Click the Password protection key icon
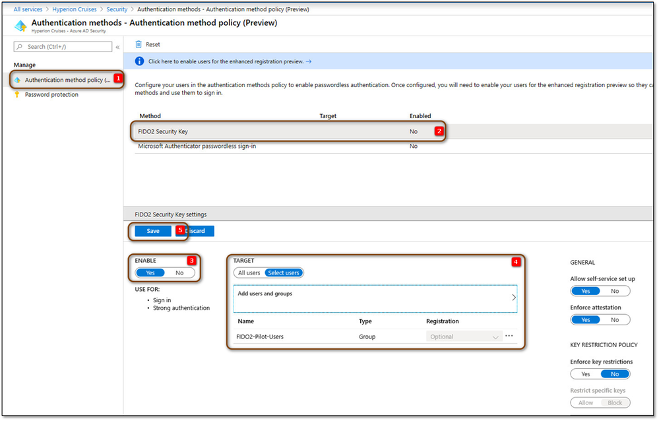Image resolution: width=659 pixels, height=421 pixels. (x=17, y=94)
